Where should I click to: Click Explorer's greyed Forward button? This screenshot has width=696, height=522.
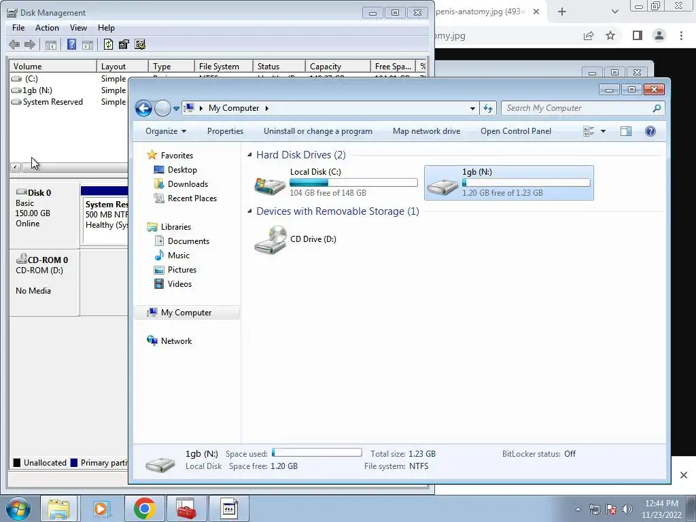162,108
